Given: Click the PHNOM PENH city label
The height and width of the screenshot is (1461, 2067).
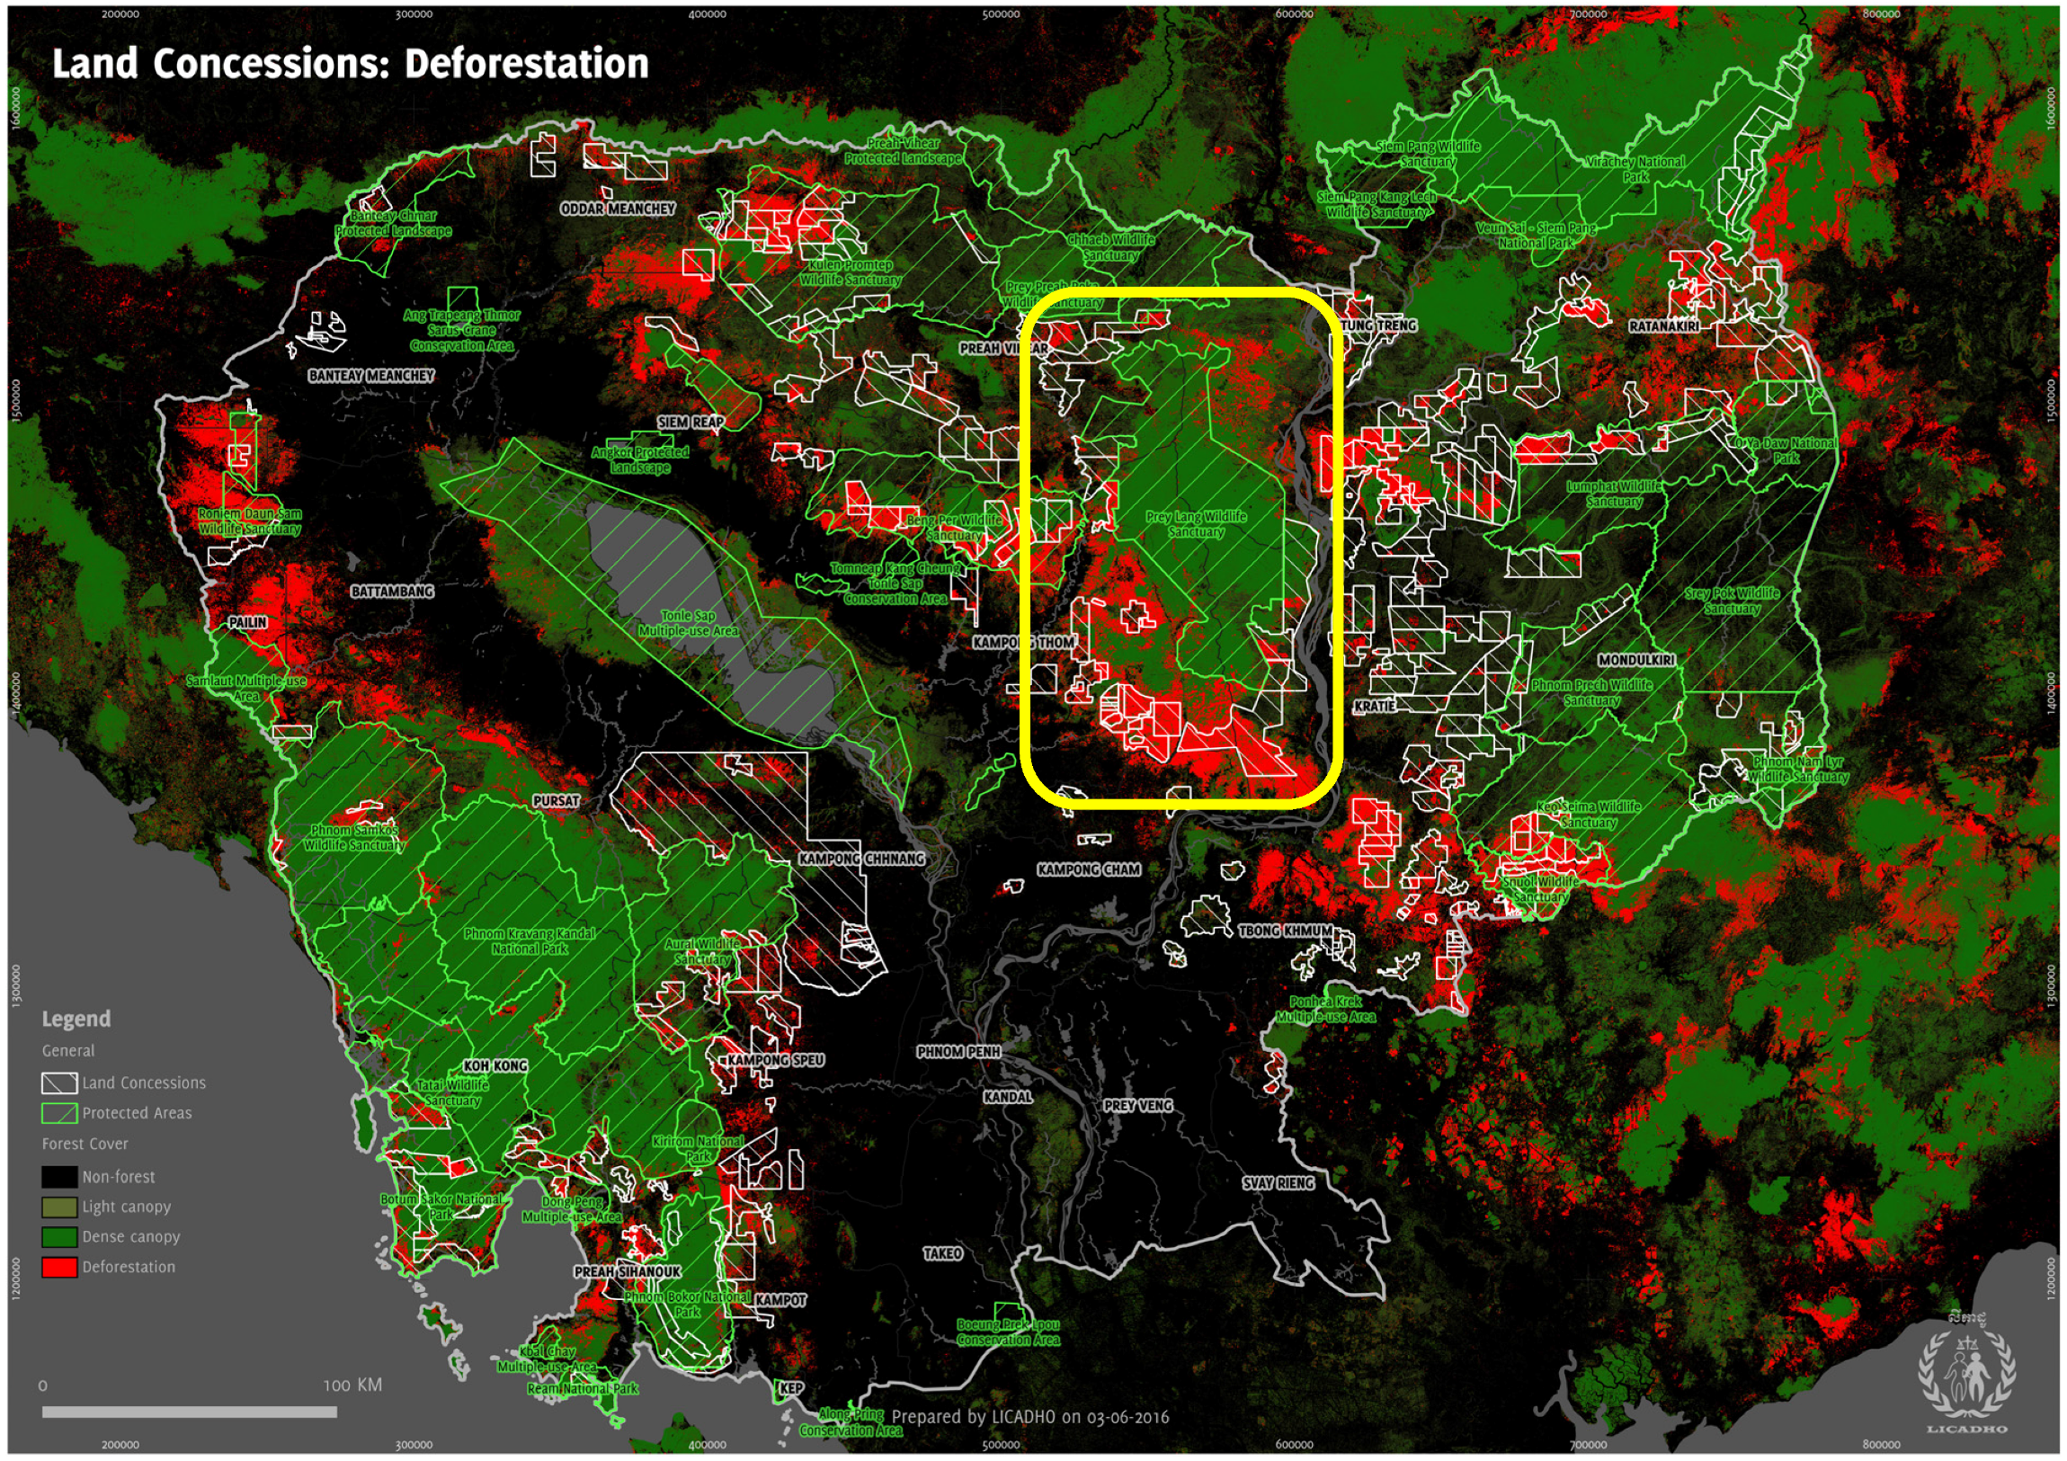Looking at the screenshot, I should click(958, 1052).
